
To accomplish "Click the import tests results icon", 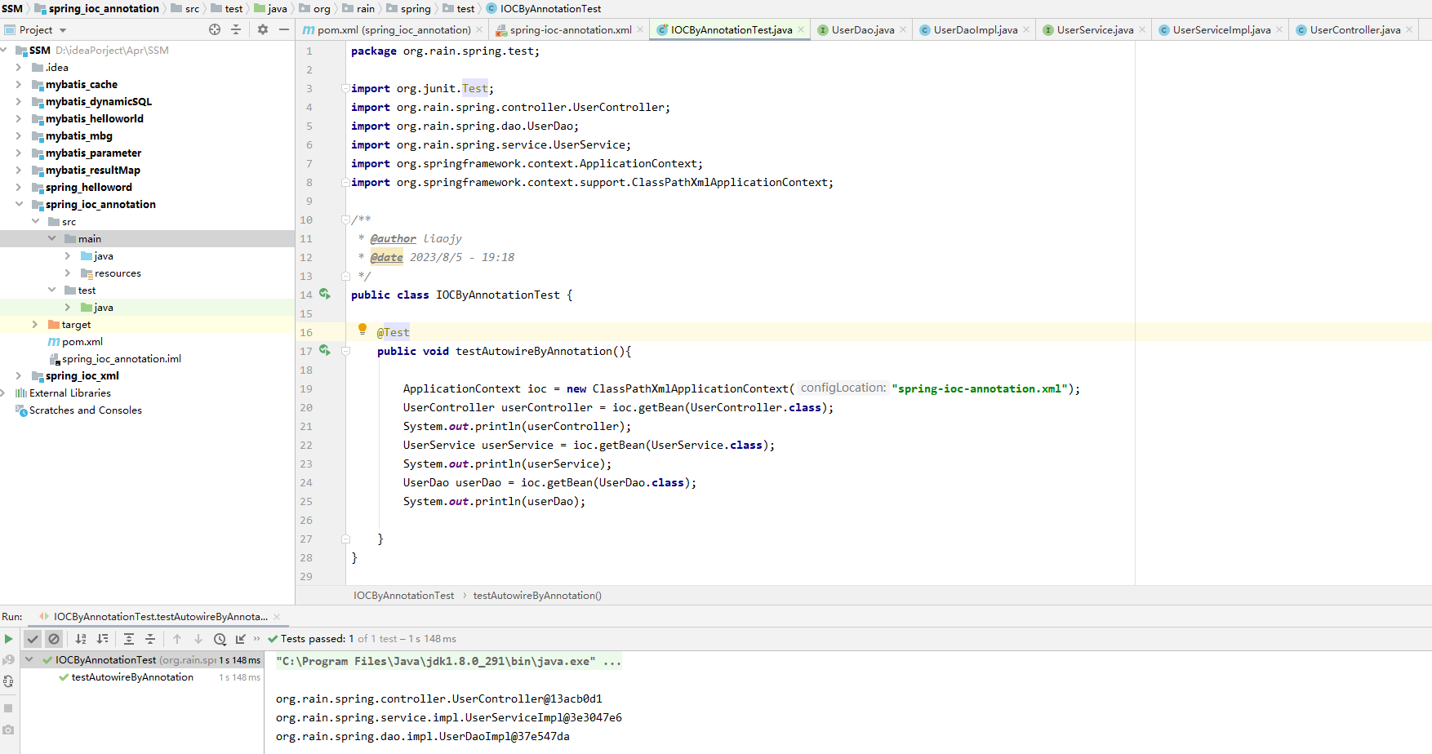I will [241, 639].
